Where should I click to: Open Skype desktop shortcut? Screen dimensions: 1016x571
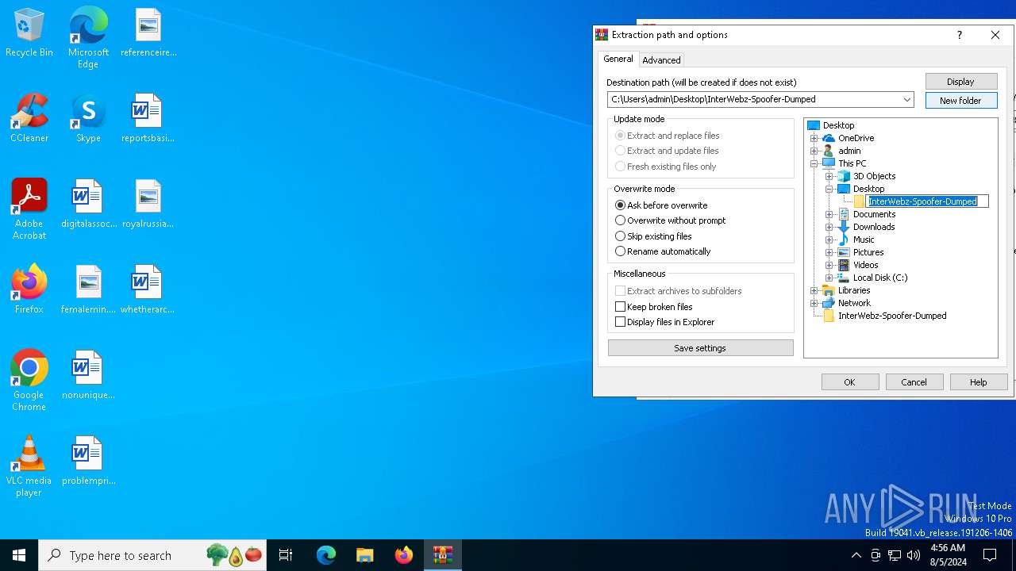88,118
